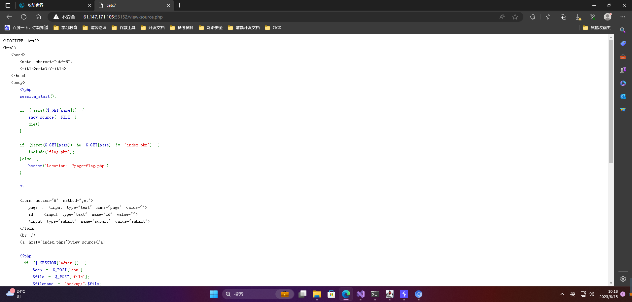Go back to the previous page
This screenshot has width=632, height=302.
point(9,17)
